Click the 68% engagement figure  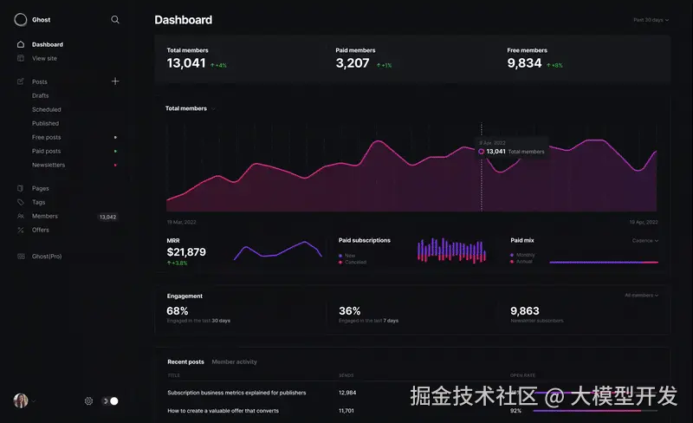pyautogui.click(x=178, y=311)
